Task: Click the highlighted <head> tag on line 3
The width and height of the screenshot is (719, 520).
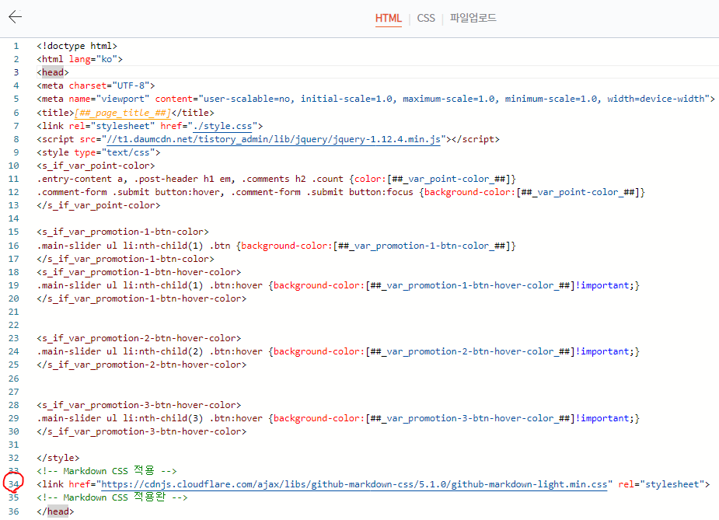Action: tap(53, 72)
